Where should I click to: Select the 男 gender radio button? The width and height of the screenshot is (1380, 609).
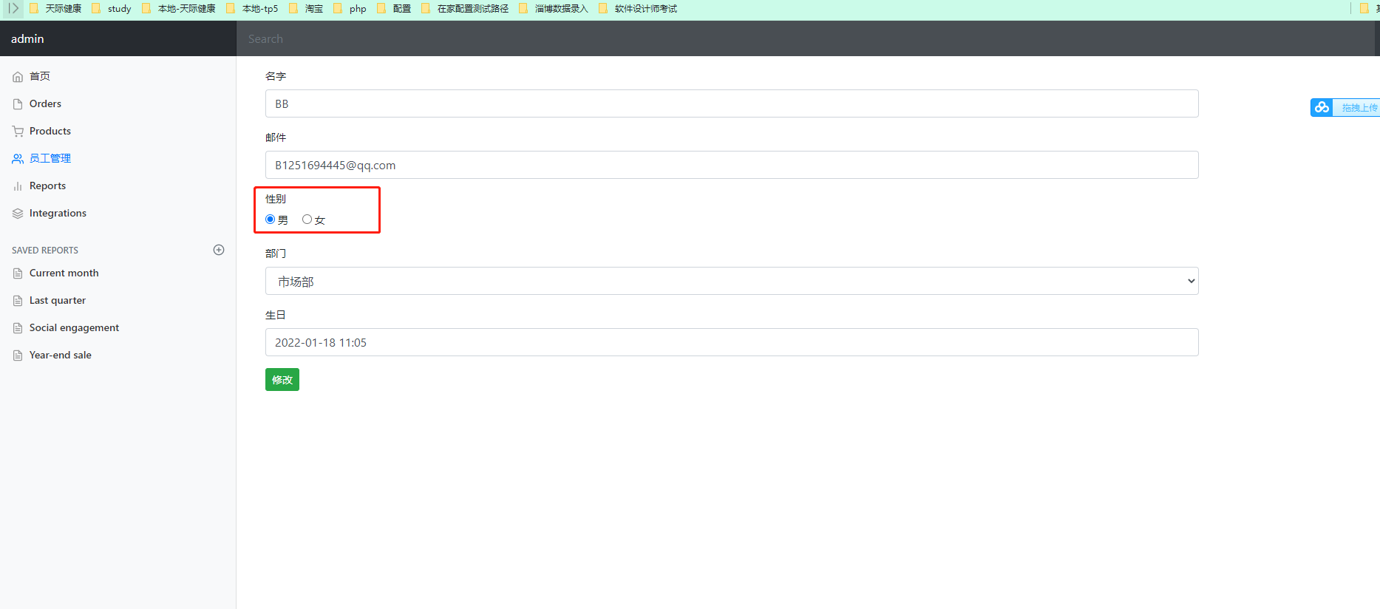[270, 220]
